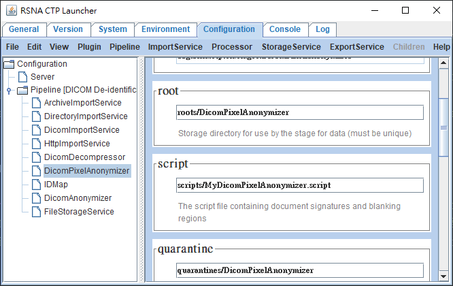
Task: Open the StorageService menu
Action: [291, 47]
